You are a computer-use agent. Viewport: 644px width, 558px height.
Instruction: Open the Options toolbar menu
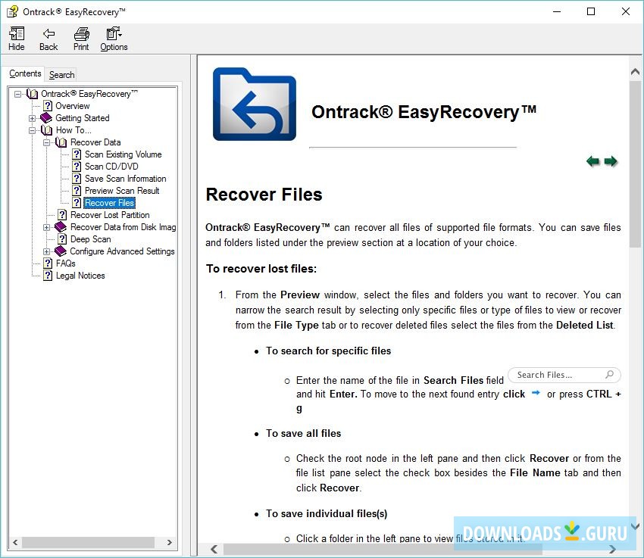(114, 39)
